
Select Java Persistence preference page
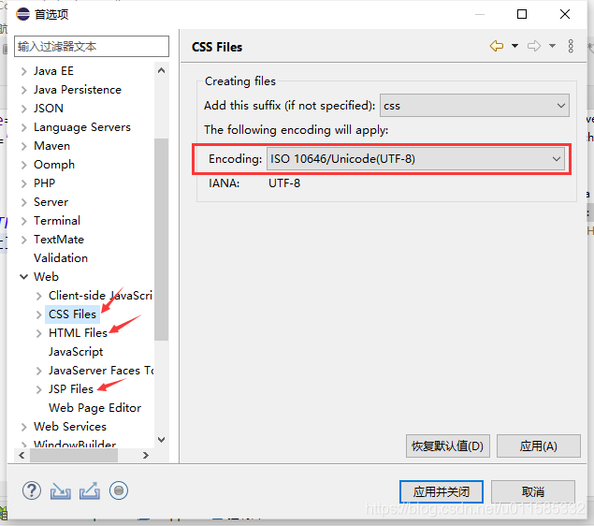pos(78,90)
